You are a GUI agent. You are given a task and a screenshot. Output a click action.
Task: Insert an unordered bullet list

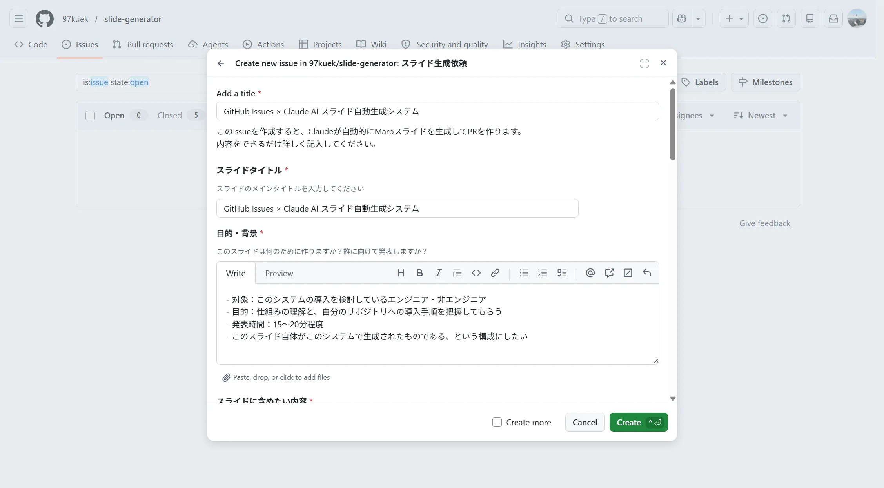[524, 273]
